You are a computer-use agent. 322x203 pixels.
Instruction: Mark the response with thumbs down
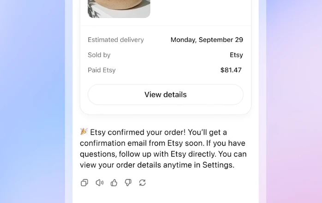[x=128, y=183]
